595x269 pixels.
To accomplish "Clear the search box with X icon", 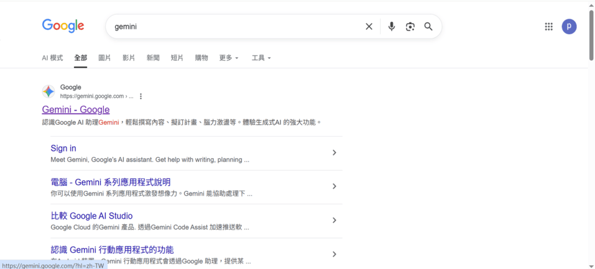I will (x=369, y=27).
